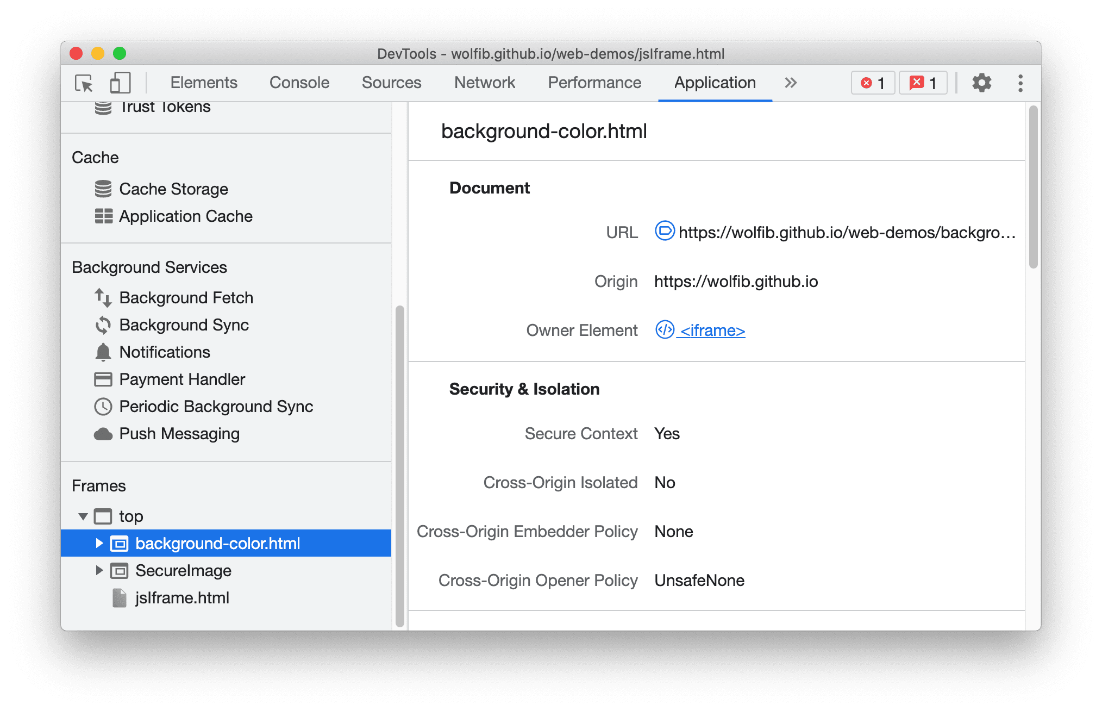Click the cursor/inspector tool icon

(84, 83)
